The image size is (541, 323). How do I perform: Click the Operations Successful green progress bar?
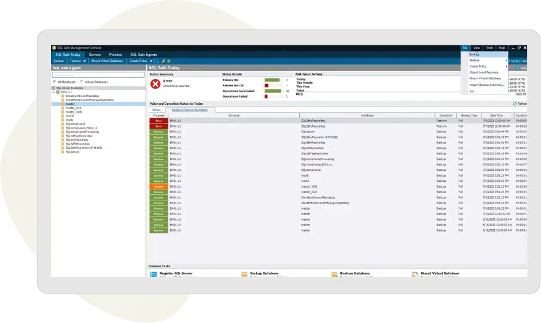[273, 91]
